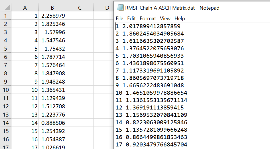Open Notepad's View menu
The height and width of the screenshot is (149, 270).
(165, 18)
